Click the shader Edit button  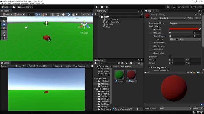pyautogui.click(x=190, y=18)
